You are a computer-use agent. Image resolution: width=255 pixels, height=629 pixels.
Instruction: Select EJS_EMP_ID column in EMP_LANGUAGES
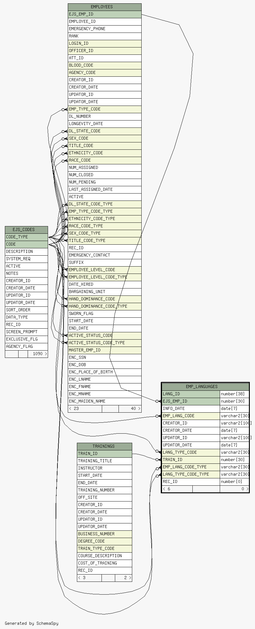[191, 401]
